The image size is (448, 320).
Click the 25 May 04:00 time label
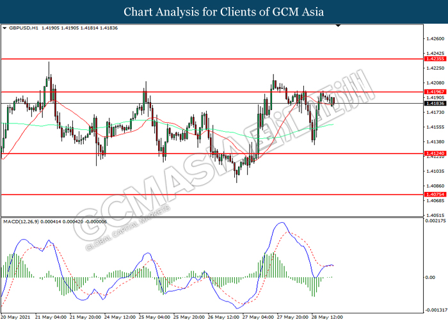pyautogui.click(x=154, y=317)
